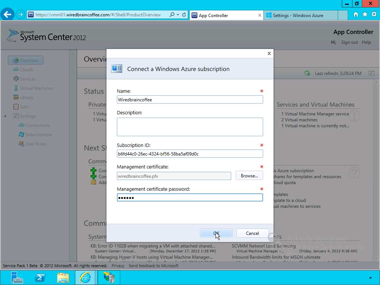Open the address bar dropdown arrow
This screenshot has width=380, height=285.
click(178, 15)
